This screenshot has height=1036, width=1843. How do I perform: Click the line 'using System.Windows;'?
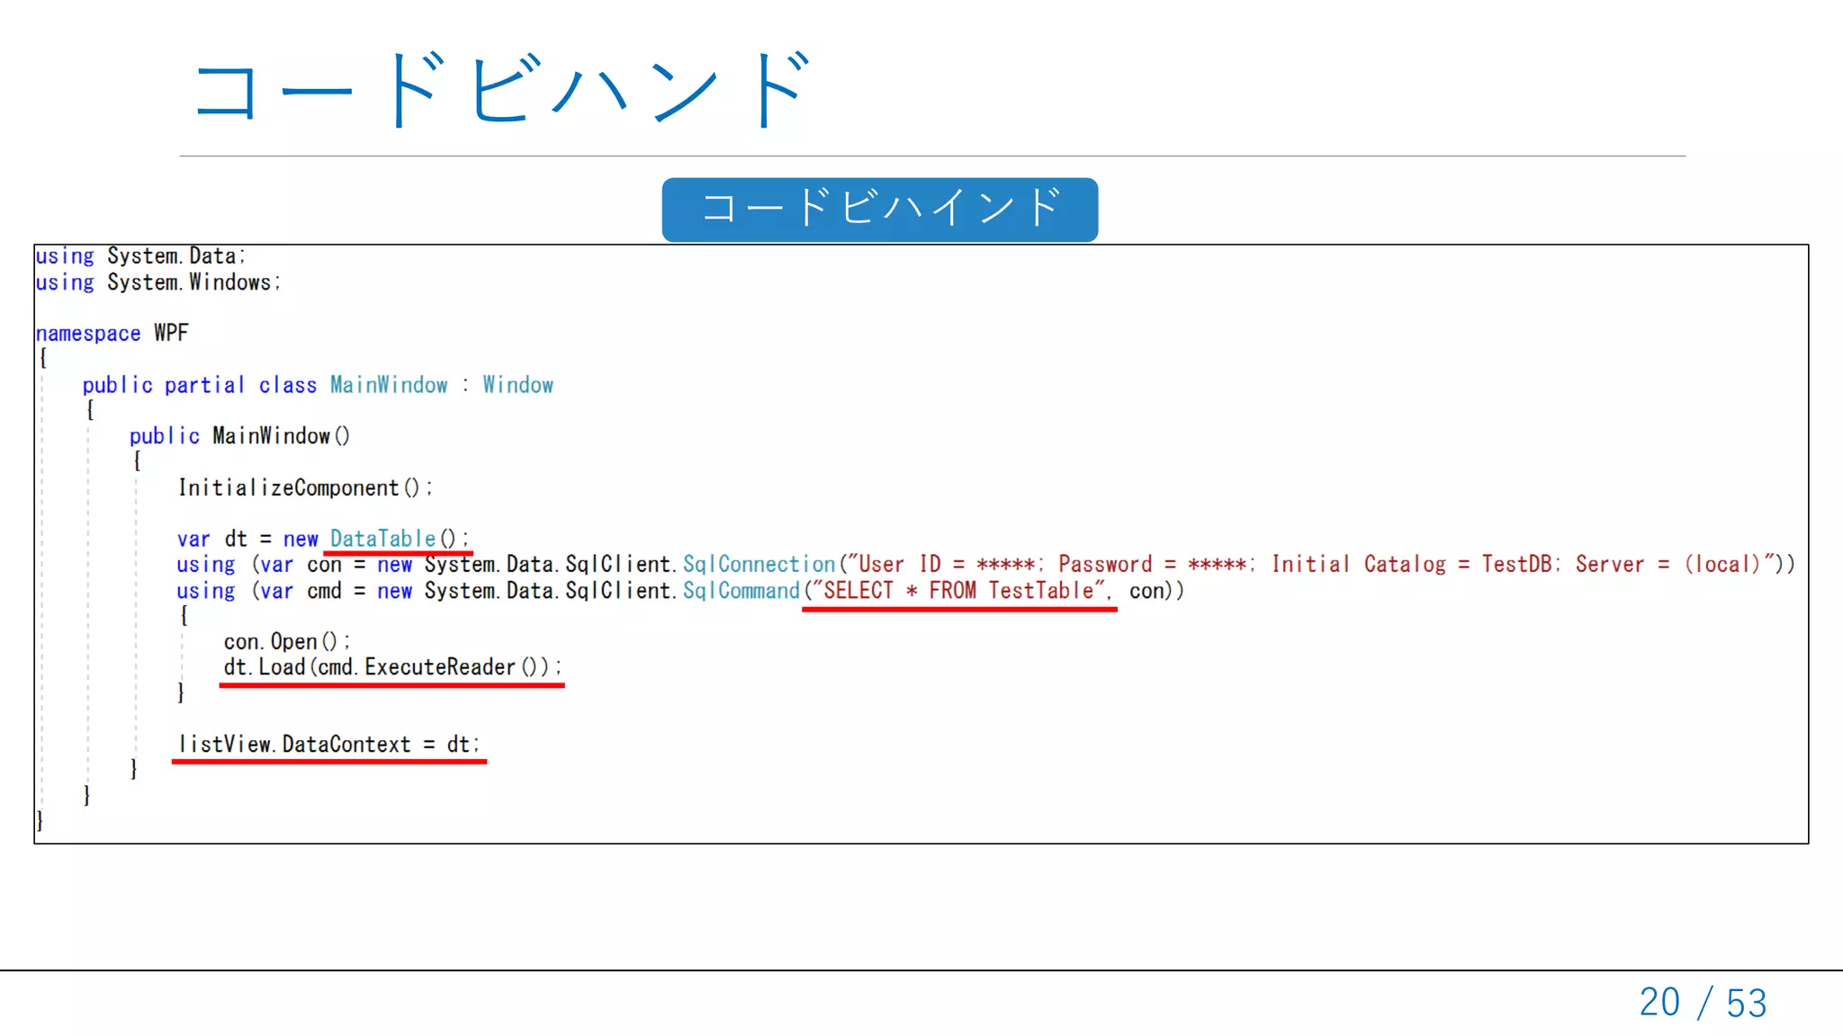(158, 282)
